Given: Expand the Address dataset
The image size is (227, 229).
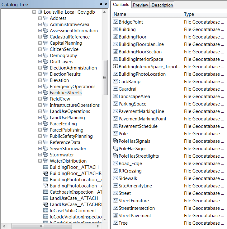Looking at the screenshot, I should click(40, 18).
